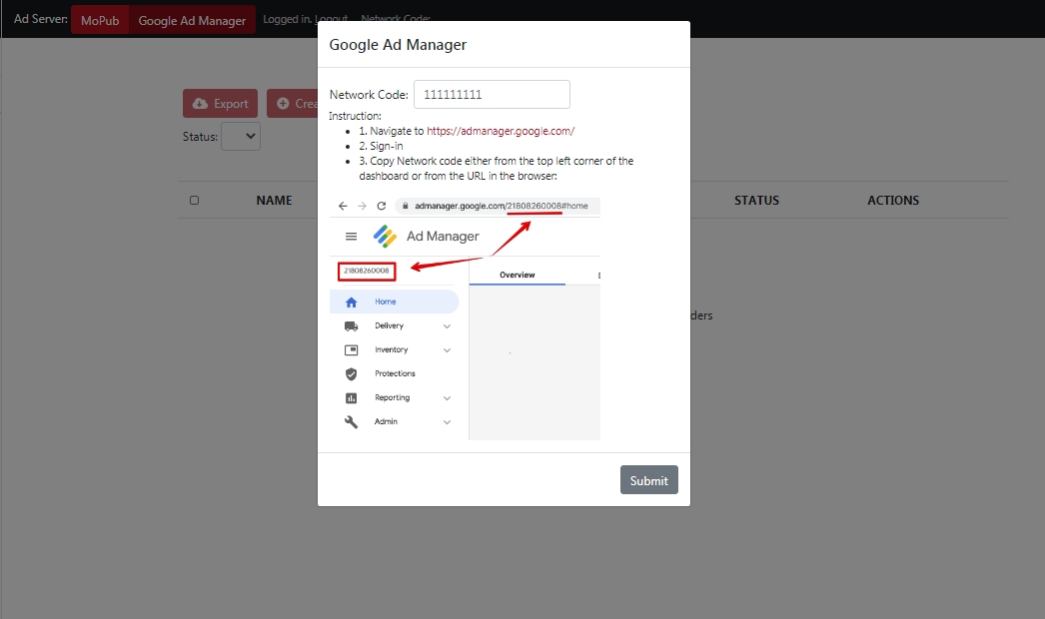Click the NAME column header

coord(274,200)
